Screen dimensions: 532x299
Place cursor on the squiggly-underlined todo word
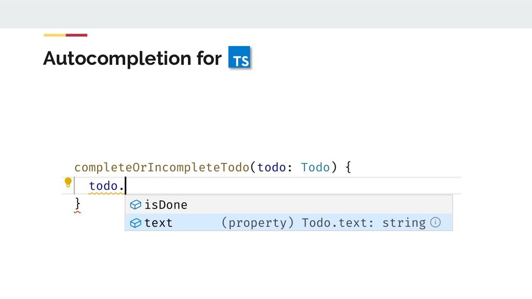103,186
